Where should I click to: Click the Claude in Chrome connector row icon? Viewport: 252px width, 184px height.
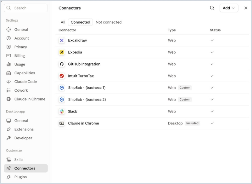(62, 123)
